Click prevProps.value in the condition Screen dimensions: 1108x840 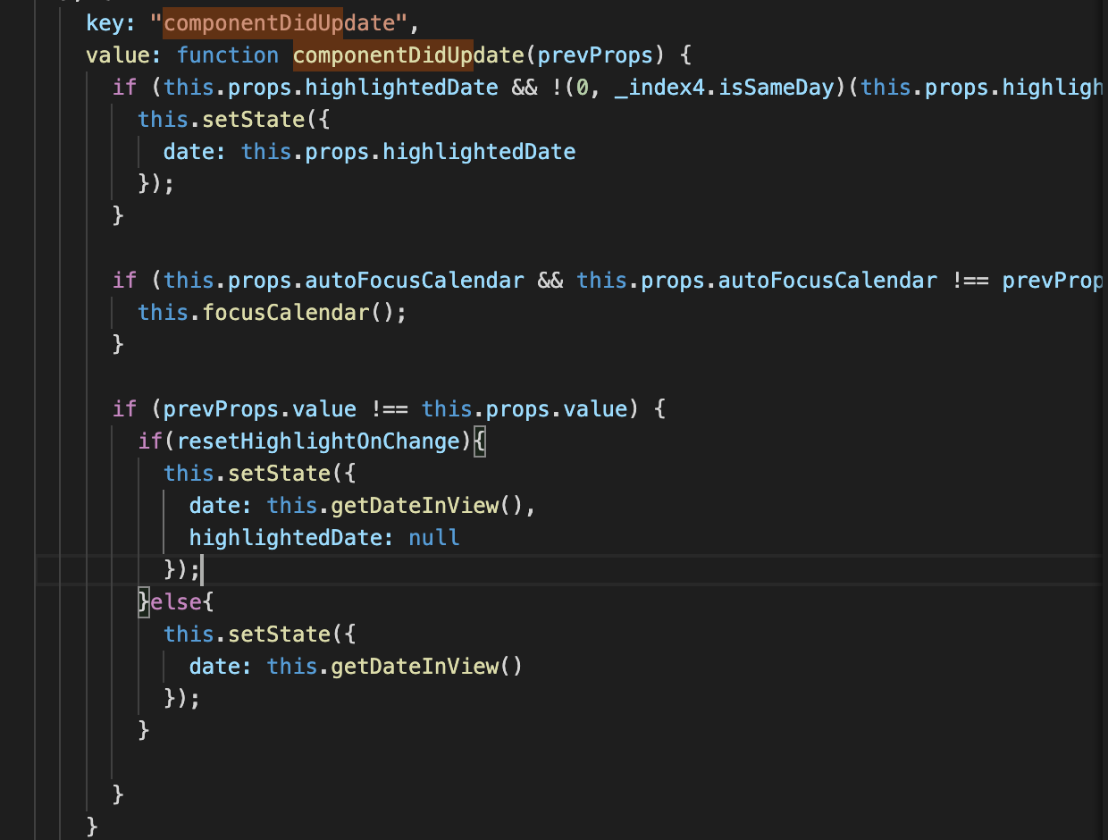(260, 408)
